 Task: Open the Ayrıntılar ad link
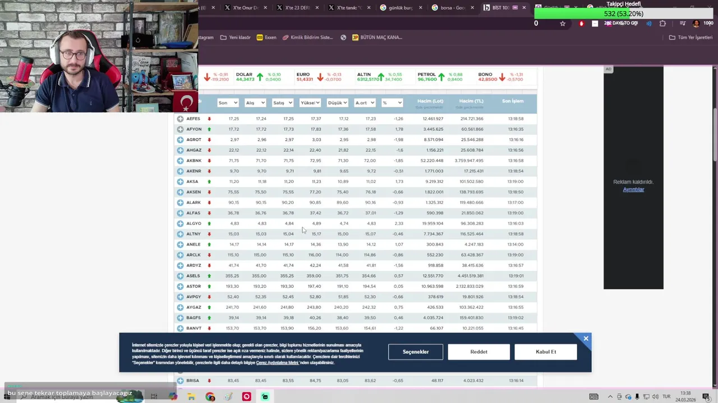pyautogui.click(x=633, y=189)
